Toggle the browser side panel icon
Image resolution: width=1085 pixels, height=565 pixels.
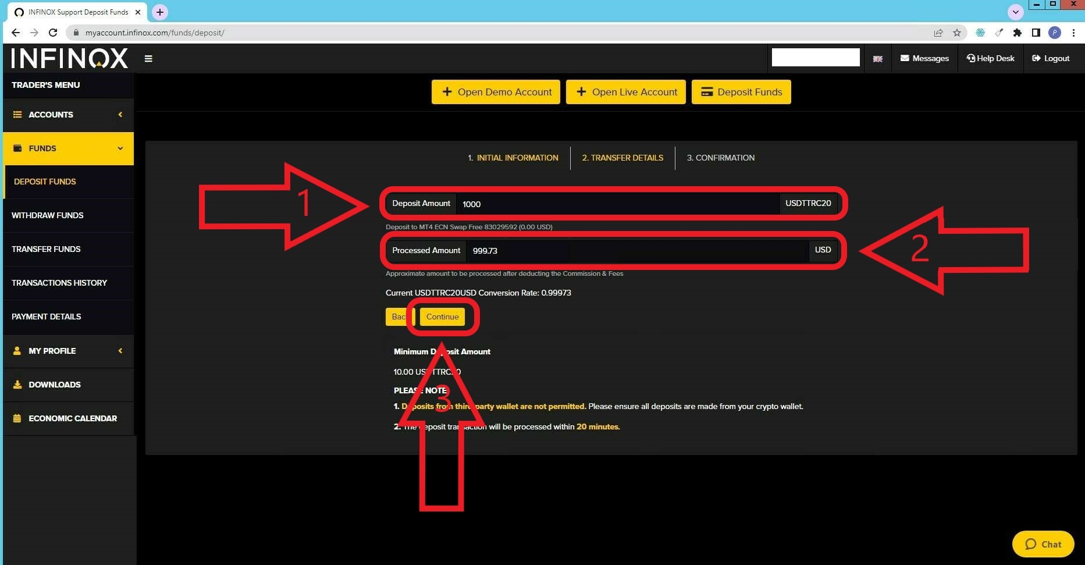1036,33
